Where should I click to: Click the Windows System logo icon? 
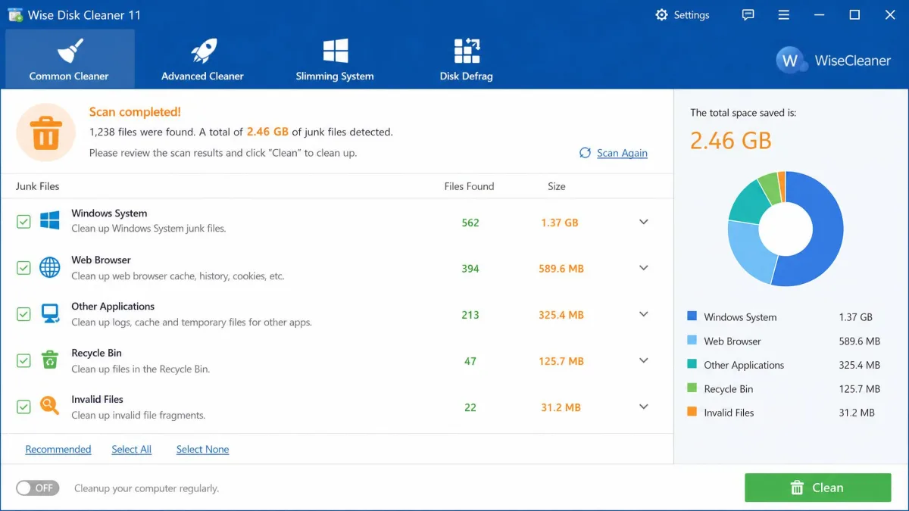50,220
